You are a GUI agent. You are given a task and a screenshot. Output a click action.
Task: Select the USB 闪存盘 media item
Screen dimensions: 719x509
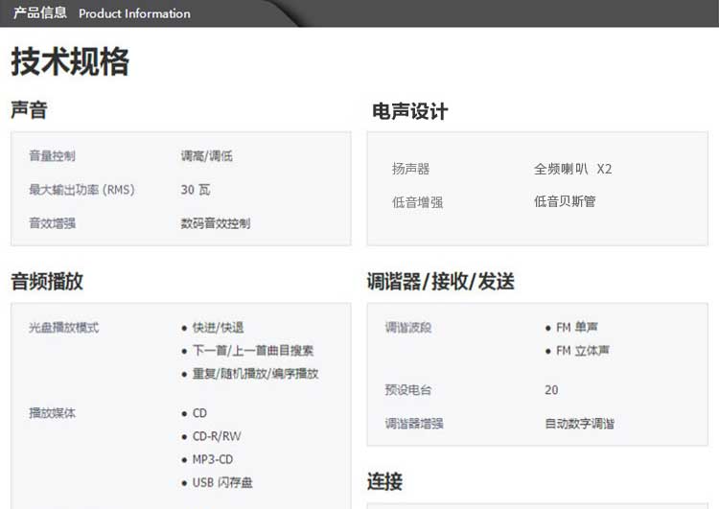click(222, 482)
